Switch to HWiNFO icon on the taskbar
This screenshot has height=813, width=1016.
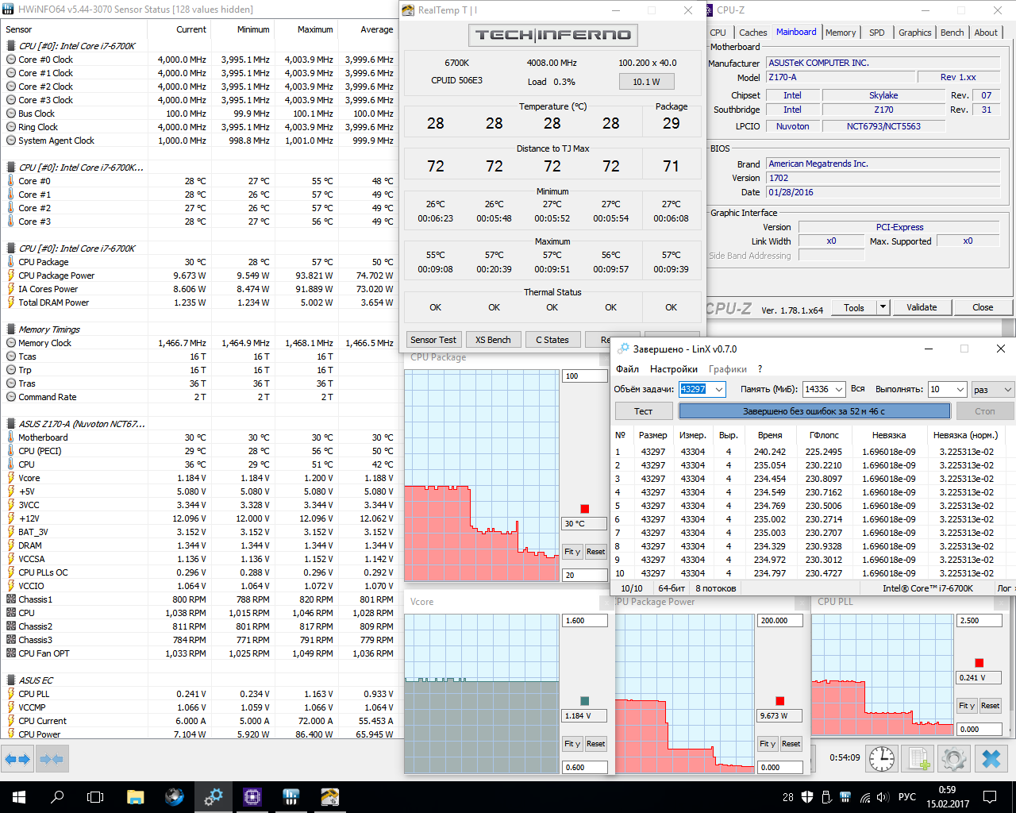click(x=291, y=797)
